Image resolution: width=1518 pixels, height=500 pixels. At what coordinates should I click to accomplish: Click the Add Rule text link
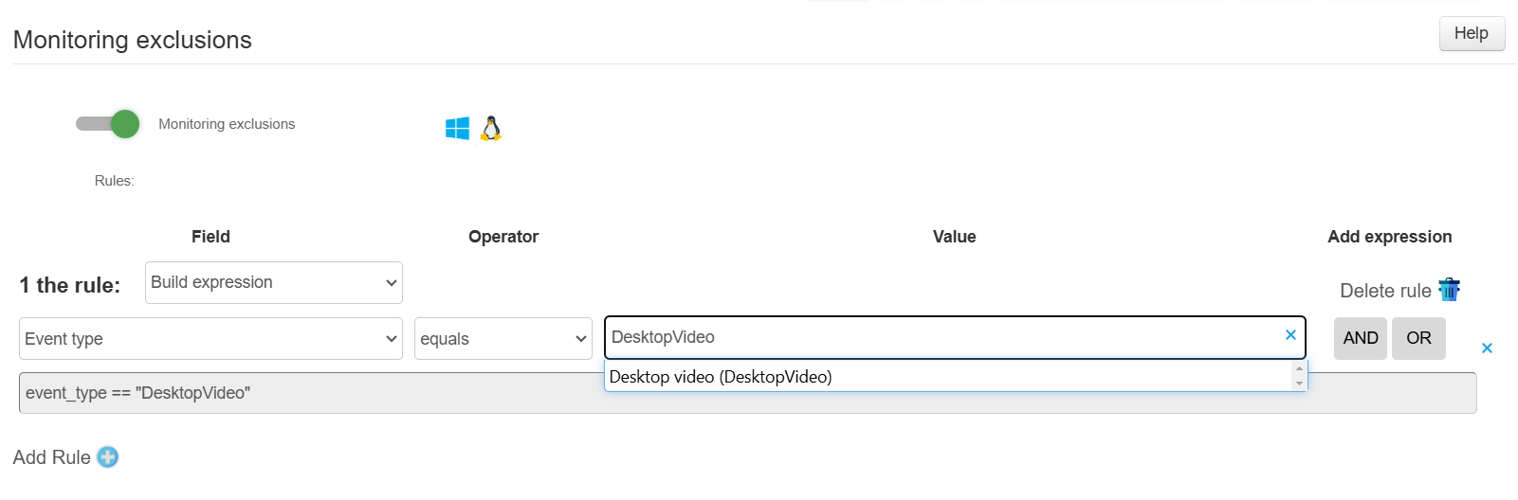pyautogui.click(x=52, y=457)
